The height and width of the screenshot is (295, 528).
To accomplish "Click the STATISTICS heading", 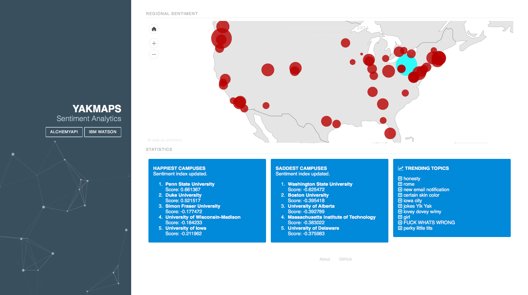I will point(159,149).
